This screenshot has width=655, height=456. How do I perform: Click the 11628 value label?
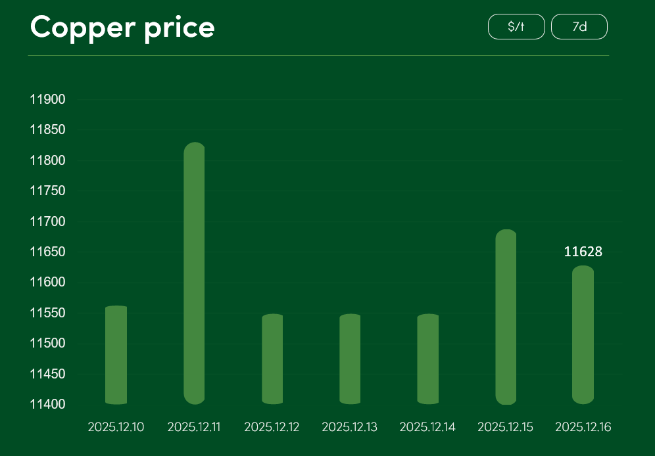coord(583,252)
